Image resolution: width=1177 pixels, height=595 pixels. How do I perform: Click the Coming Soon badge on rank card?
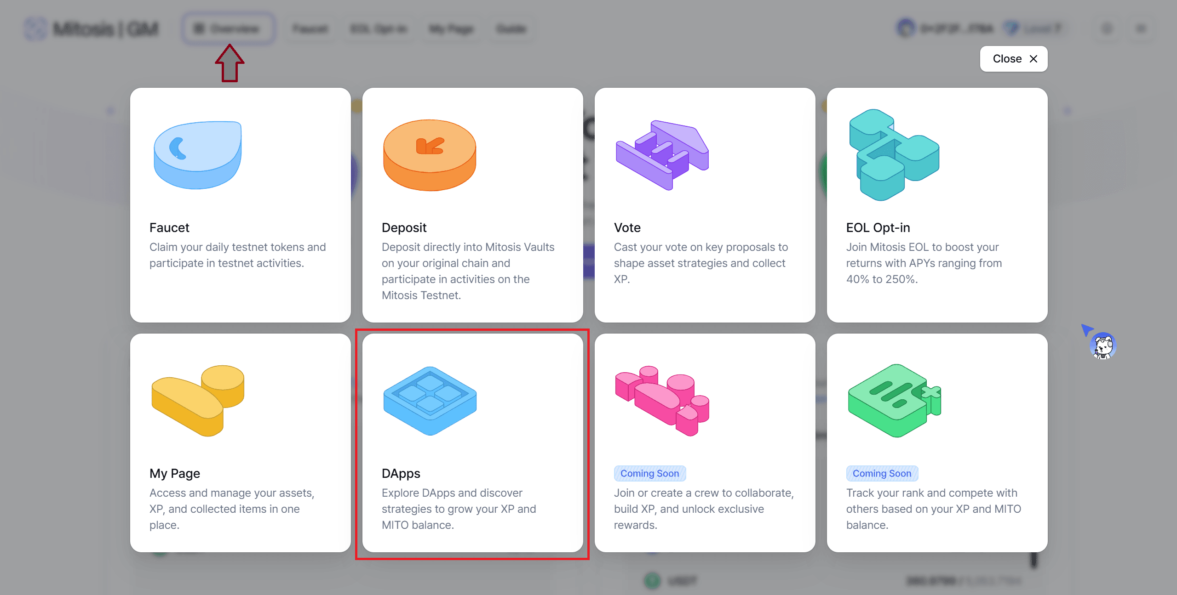coord(882,473)
